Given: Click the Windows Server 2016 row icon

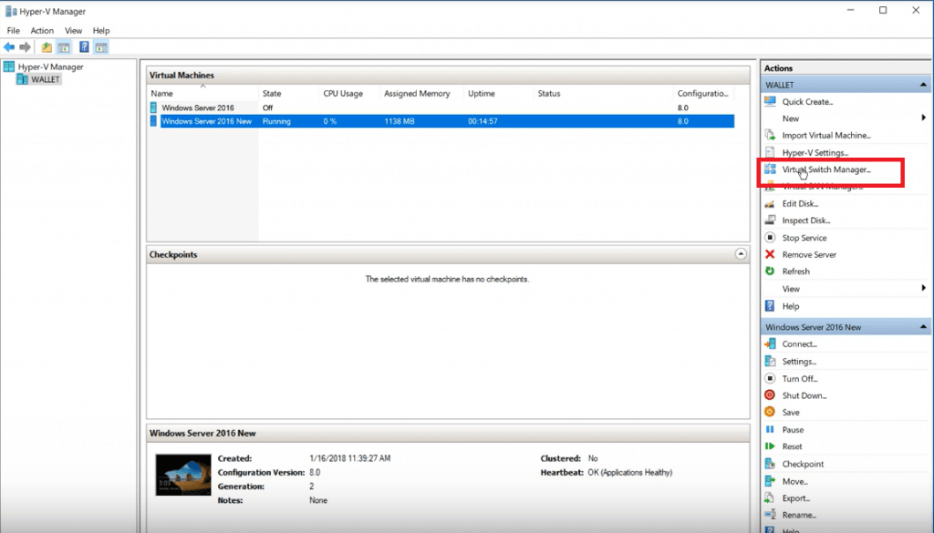Looking at the screenshot, I should pos(153,108).
